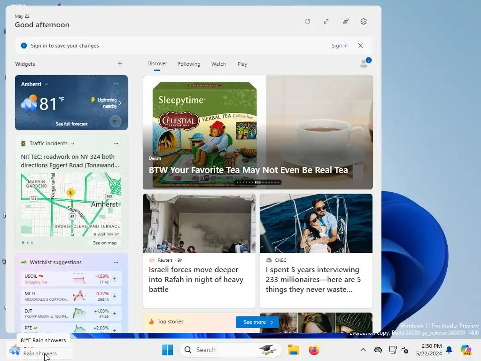
Task: Switch to the Watch tab
Action: click(x=218, y=64)
